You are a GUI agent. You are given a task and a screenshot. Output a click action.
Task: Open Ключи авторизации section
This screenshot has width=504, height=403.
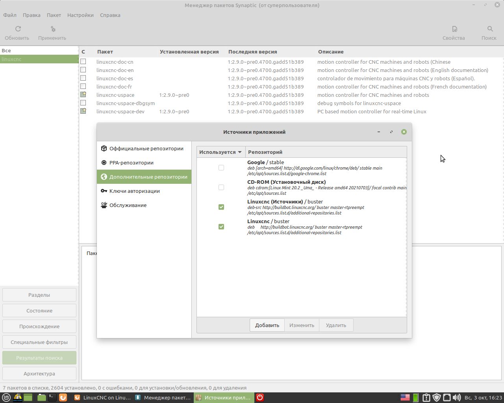[144, 191]
